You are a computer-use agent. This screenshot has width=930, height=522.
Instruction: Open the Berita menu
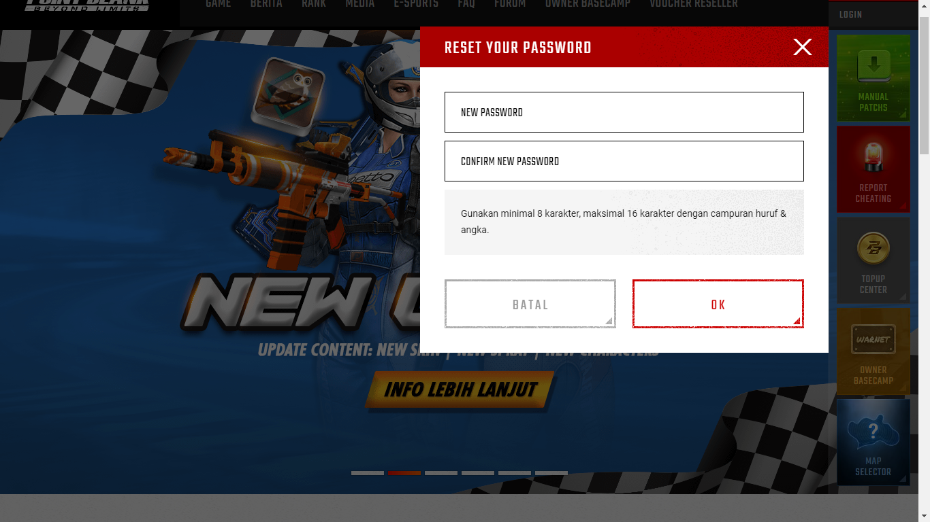click(266, 5)
